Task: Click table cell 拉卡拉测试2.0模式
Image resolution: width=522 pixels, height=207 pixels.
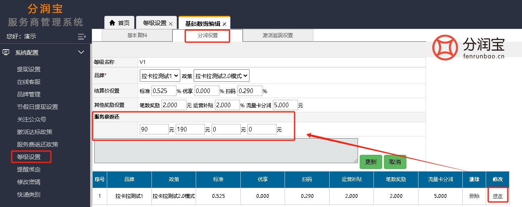Action: click(174, 196)
